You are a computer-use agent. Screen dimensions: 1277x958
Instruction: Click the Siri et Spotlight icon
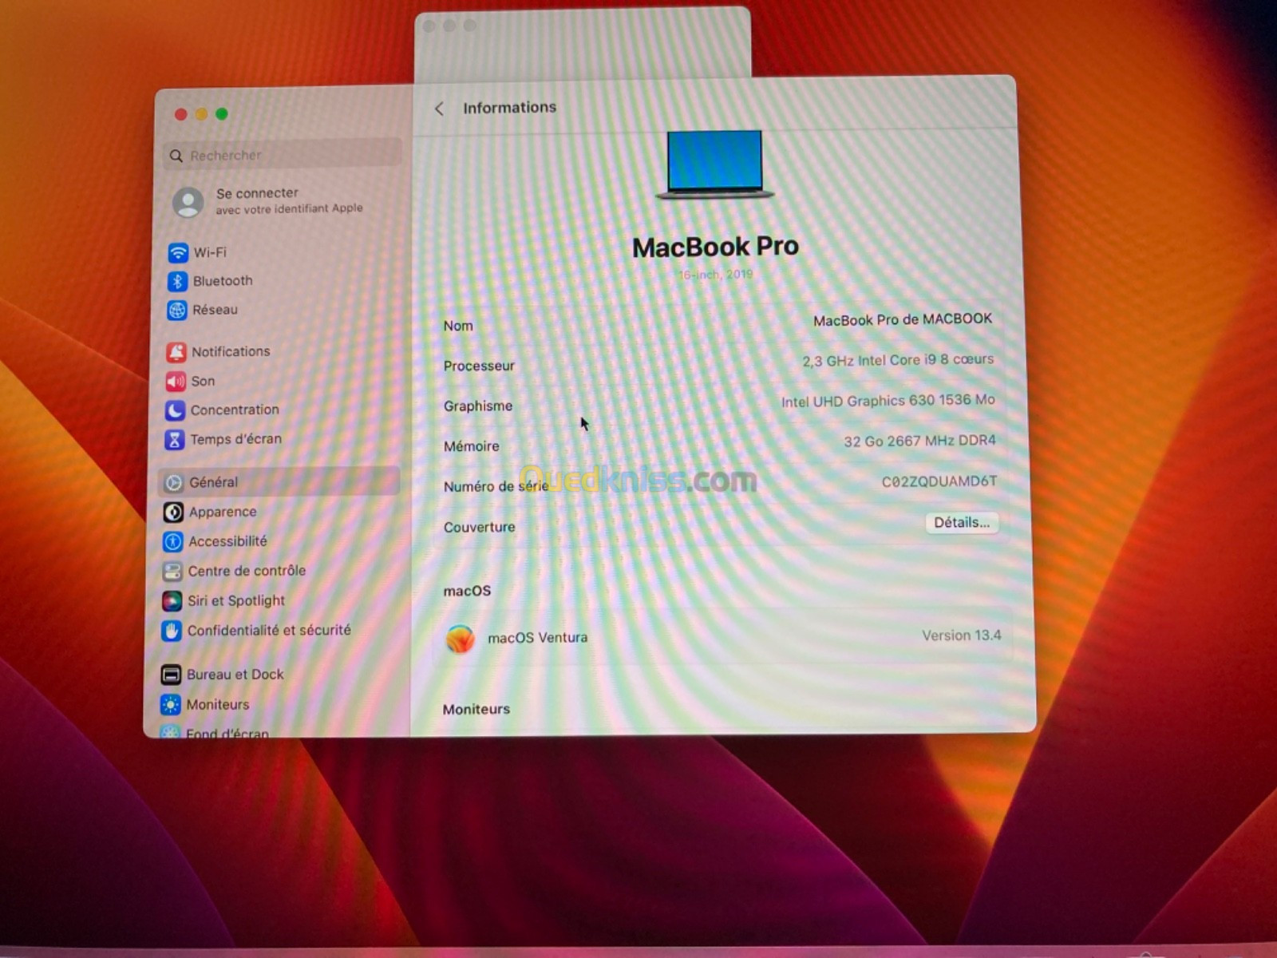click(172, 601)
